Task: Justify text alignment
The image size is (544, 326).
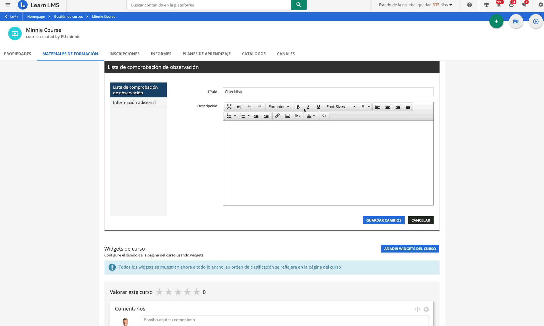Action: point(408,107)
